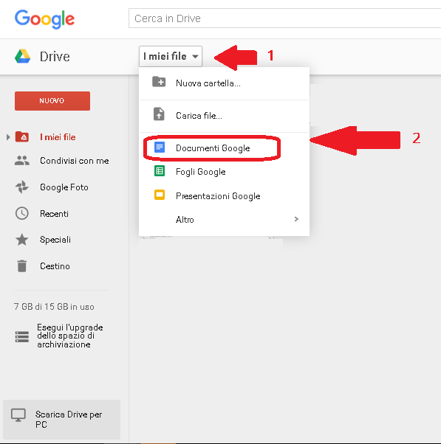Choose Nuova cartella... from the menu
Image resolution: width=441 pixels, height=444 pixels.
(224, 83)
